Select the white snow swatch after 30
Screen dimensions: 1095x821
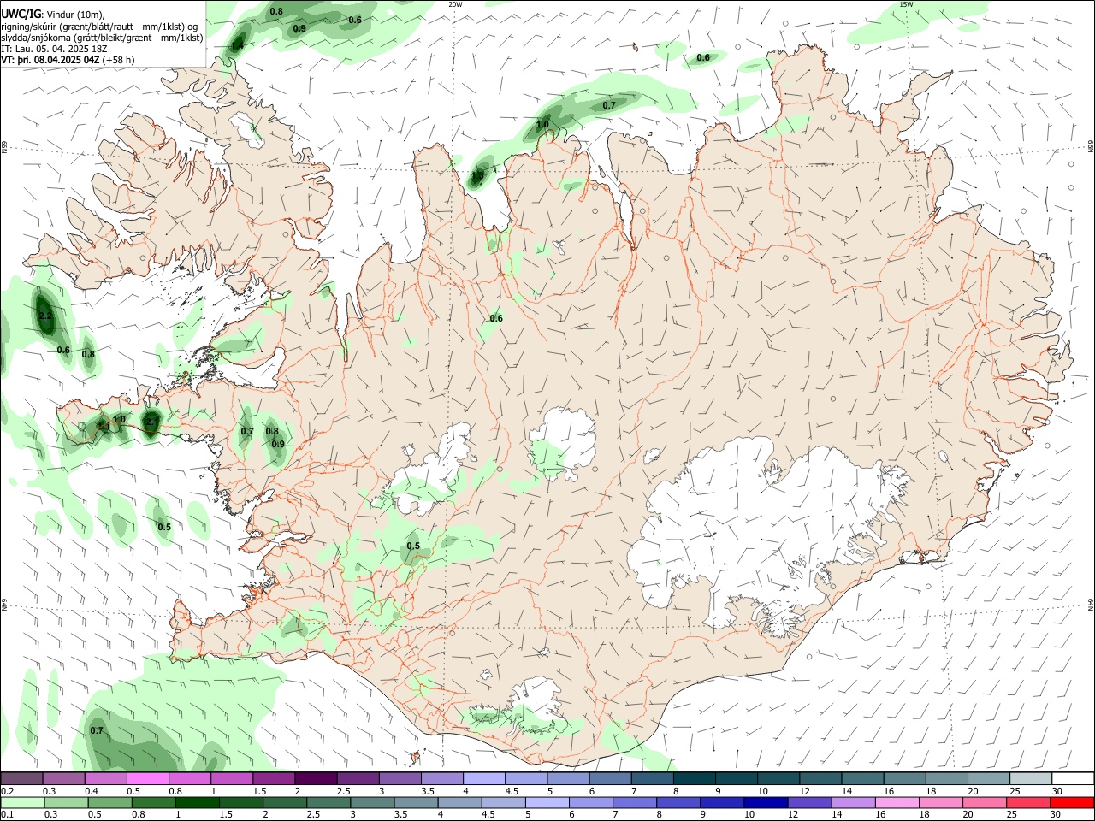1074,778
